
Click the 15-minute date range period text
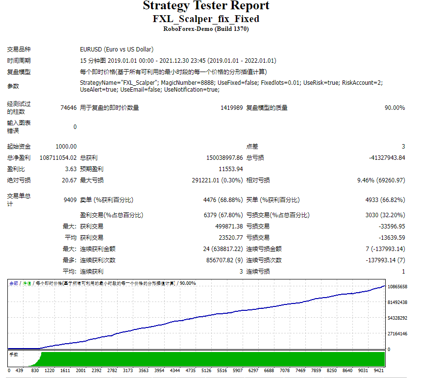point(178,61)
